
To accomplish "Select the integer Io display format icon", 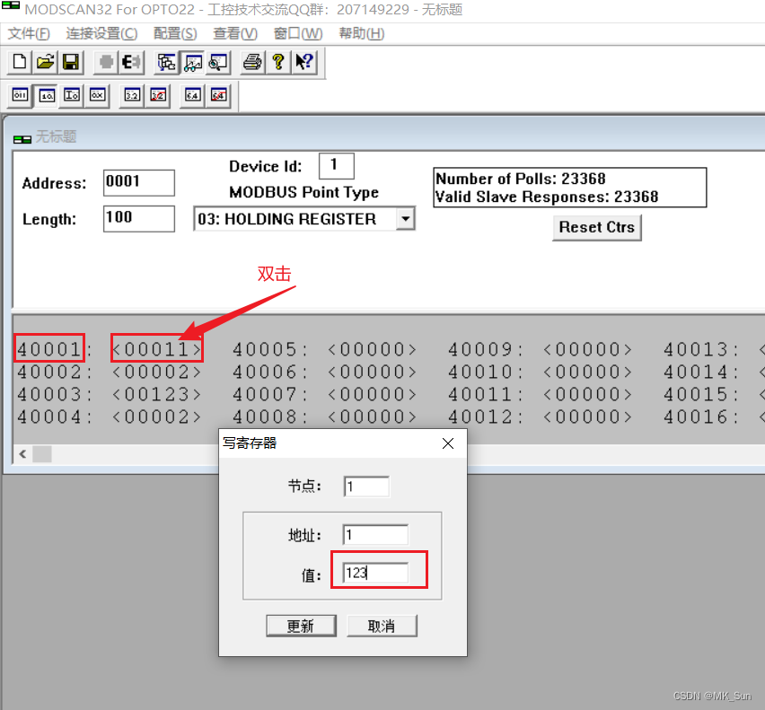I will [72, 95].
